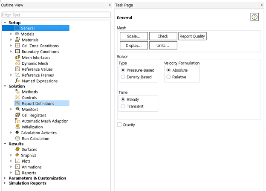This screenshot has height=191, width=266.
Task: Expand the Boundary Conditions tree node
Action: pyautogui.click(x=12, y=52)
